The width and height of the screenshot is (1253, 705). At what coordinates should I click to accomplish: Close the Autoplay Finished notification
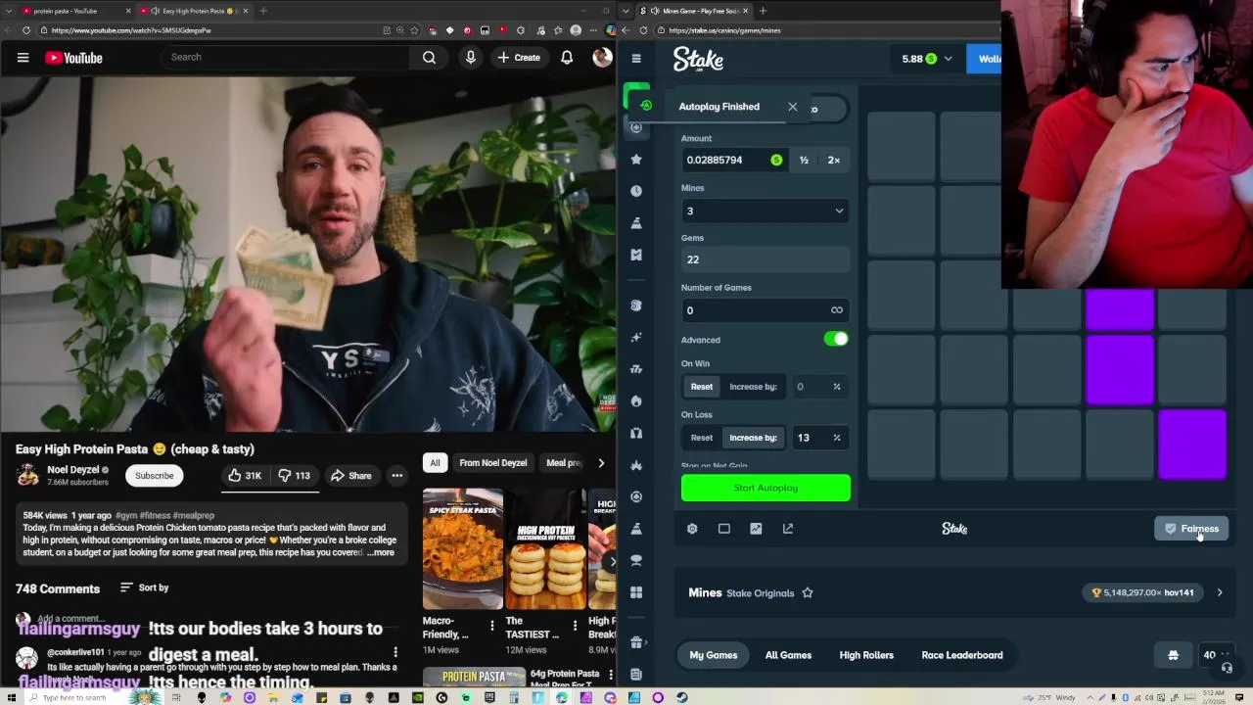click(793, 107)
